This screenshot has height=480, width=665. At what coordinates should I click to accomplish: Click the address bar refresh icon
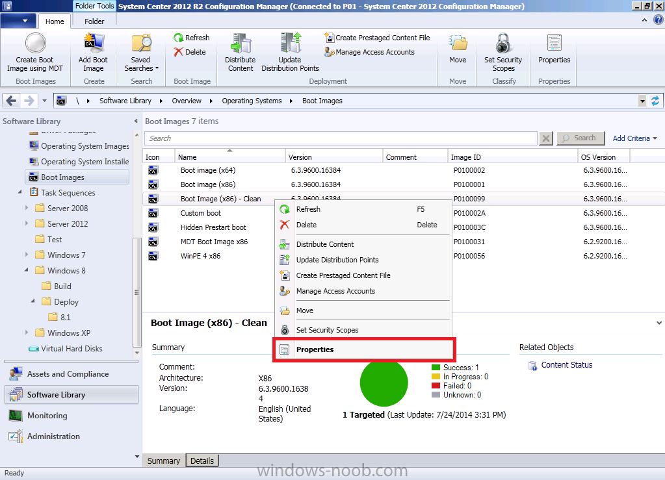tap(655, 101)
